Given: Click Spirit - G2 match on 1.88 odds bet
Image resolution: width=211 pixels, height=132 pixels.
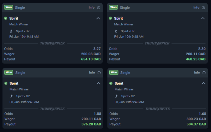Looking at the screenshot, I should pyautogui.click(x=23, y=96).
